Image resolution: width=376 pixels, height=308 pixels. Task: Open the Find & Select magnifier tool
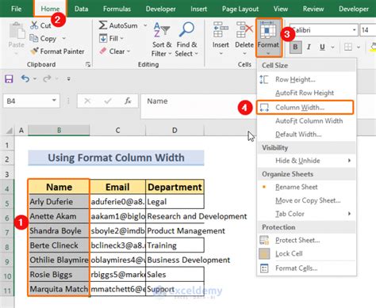pyautogui.click(x=186, y=29)
